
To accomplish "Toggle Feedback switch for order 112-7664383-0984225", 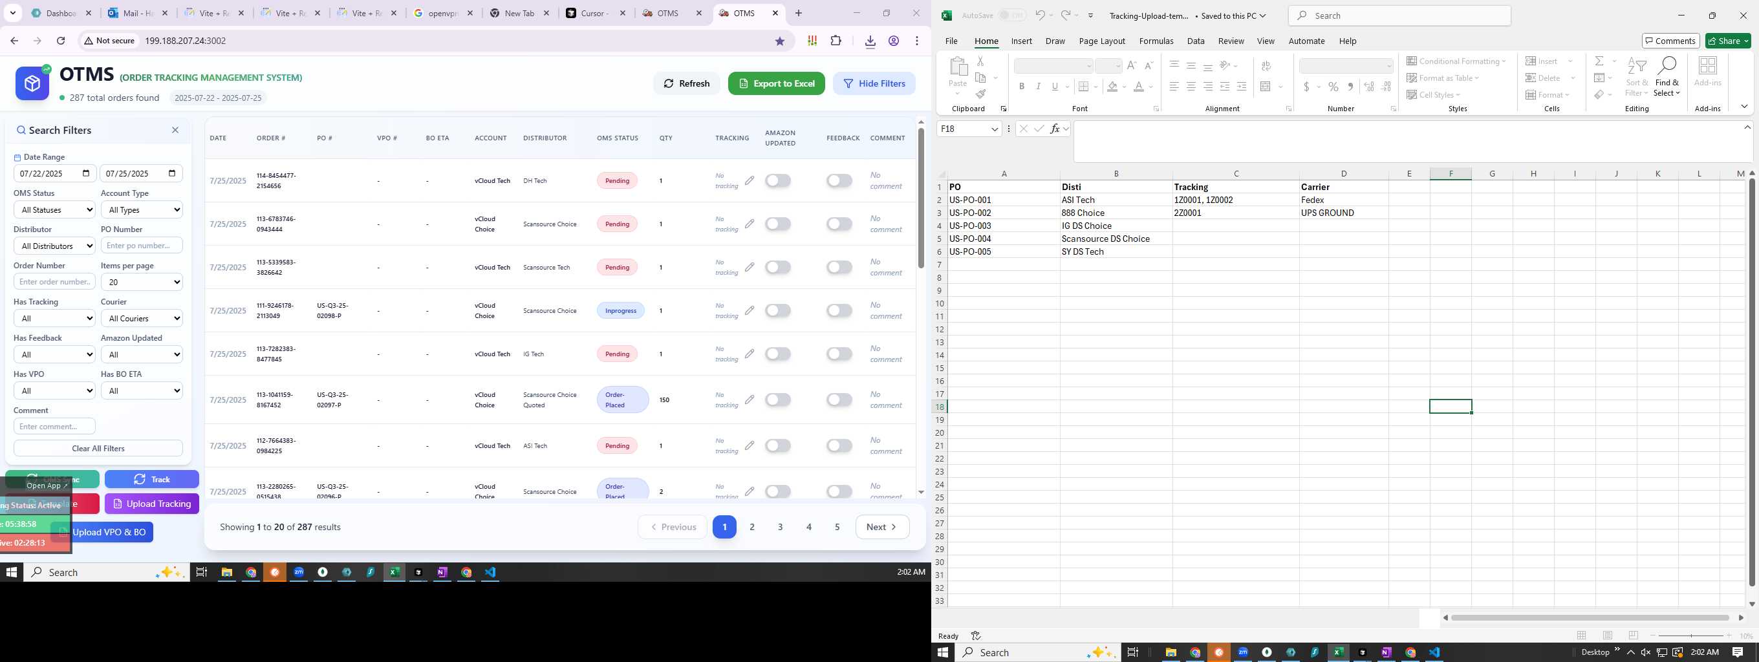I will pos(839,445).
